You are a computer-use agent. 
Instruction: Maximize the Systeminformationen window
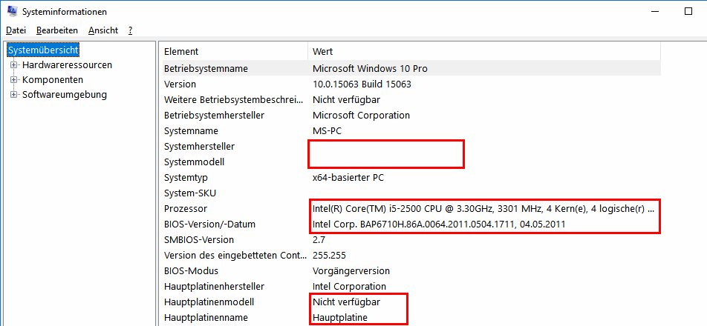click(x=688, y=11)
